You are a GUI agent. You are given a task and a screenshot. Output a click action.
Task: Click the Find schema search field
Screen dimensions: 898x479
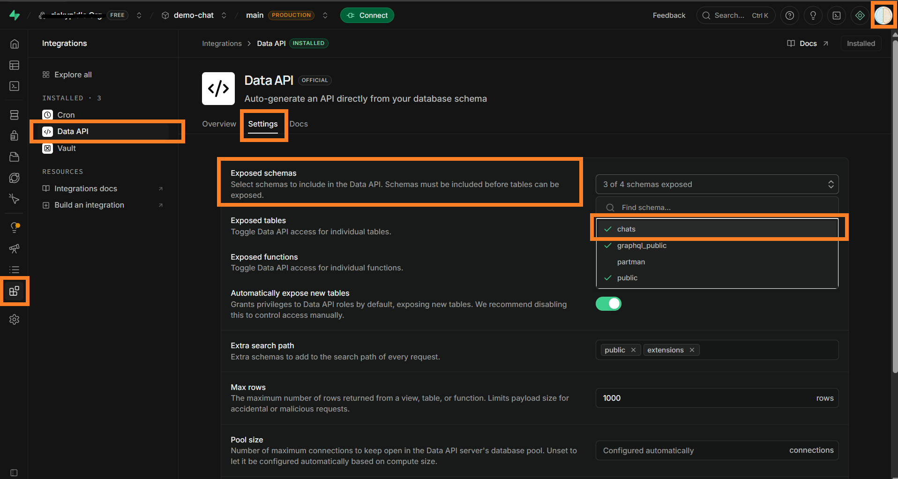(x=717, y=207)
